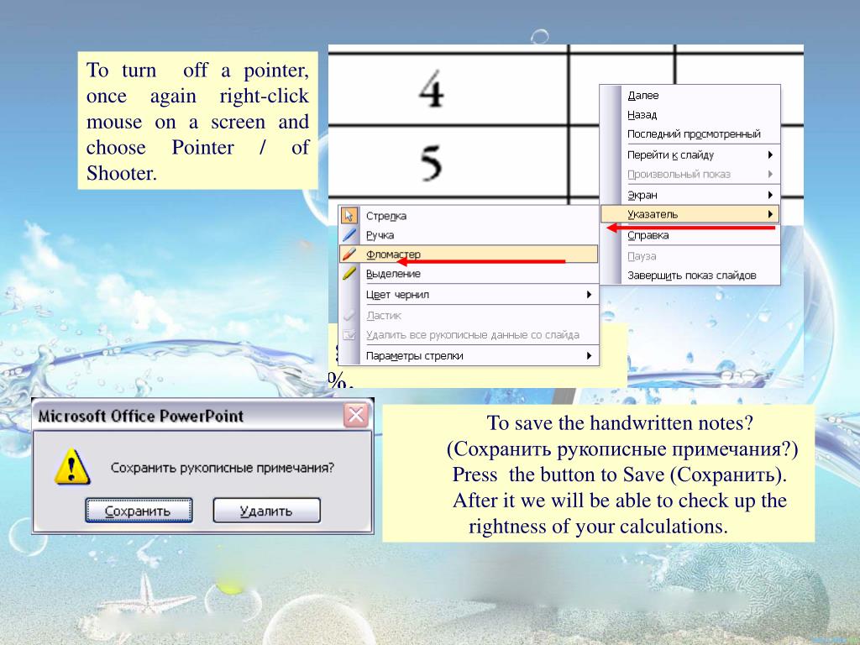This screenshot has height=645, width=860.
Task: Open the Перейти к слайду submenu
Action: pos(690,155)
